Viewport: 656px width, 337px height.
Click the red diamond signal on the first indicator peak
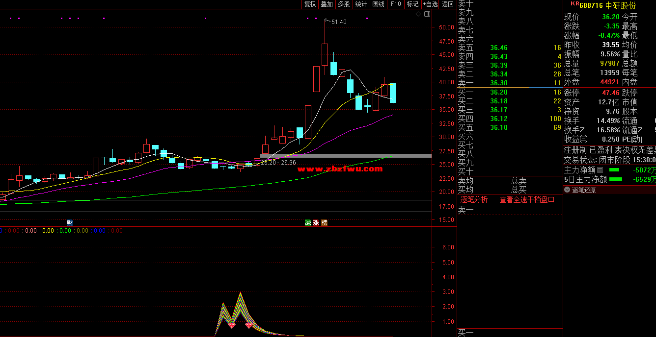231,325
